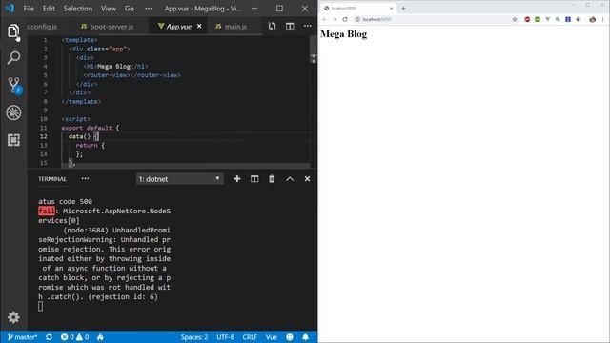Open Source Control view in activity bar
The width and height of the screenshot is (610, 343).
[14, 85]
